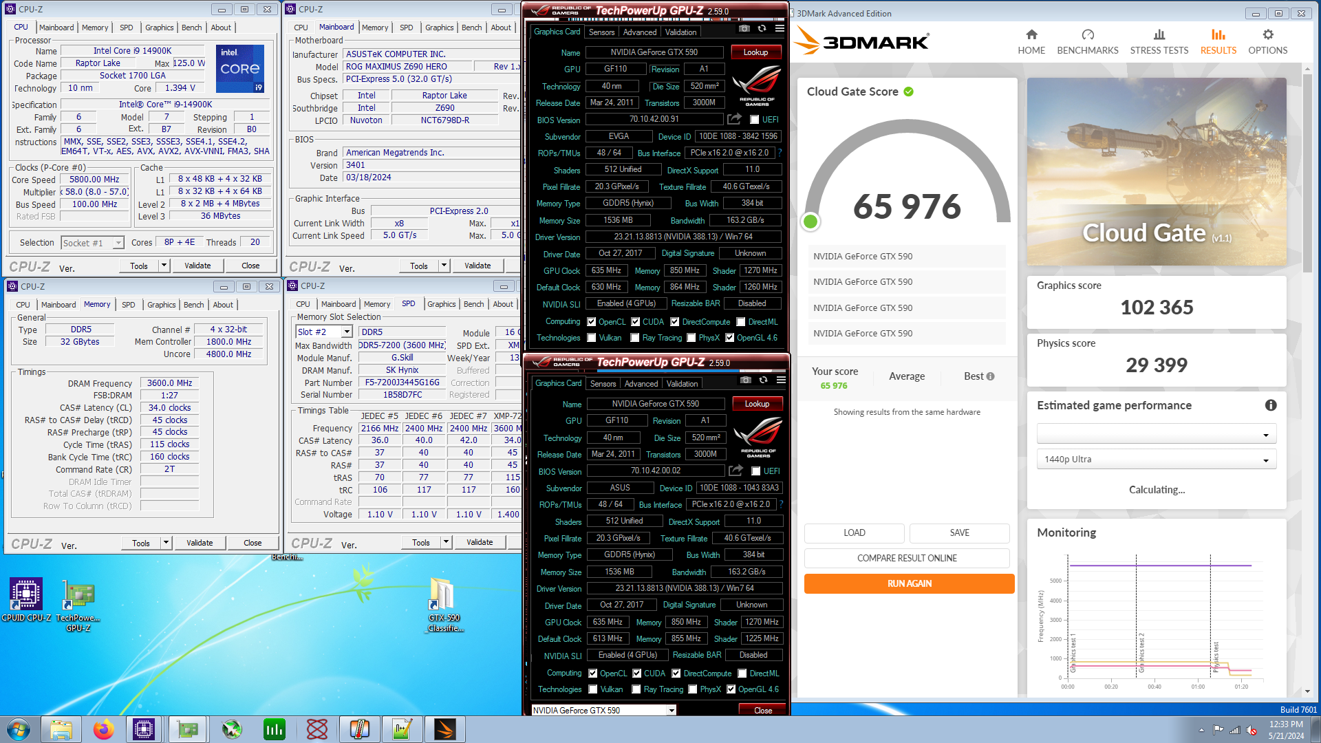The image size is (1321, 743).
Task: Open the empty game selection dropdown in 3DMark
Action: [1156, 434]
